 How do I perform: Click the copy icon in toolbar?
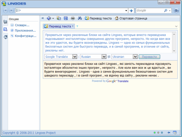pos(59,18)
